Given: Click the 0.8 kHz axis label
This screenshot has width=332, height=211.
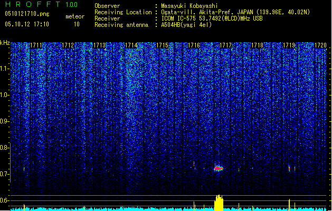Looking at the screenshot, I should [4, 148].
